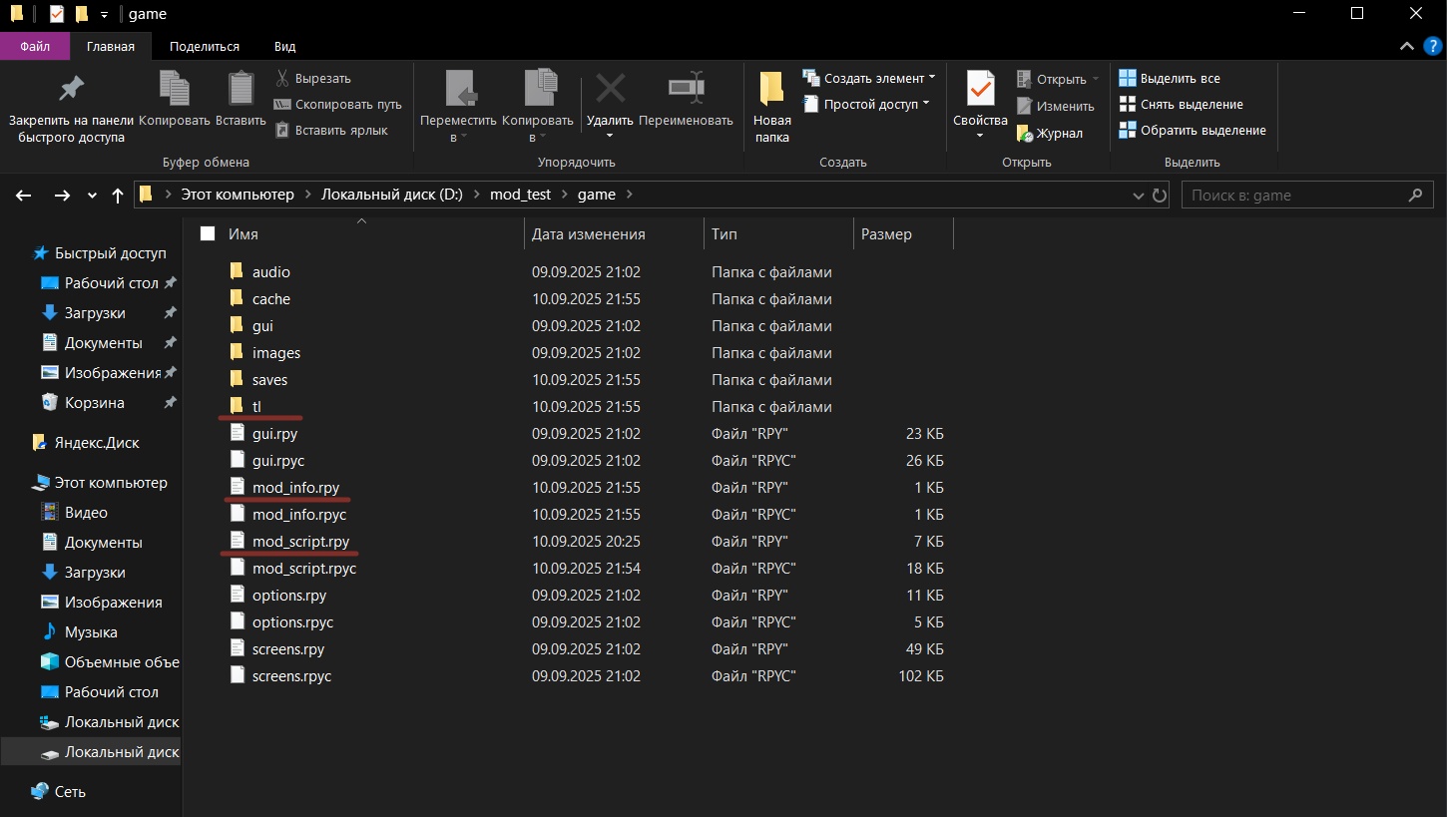Open the recent locations dropdown arrow
The image size is (1449, 817).
coord(93,196)
